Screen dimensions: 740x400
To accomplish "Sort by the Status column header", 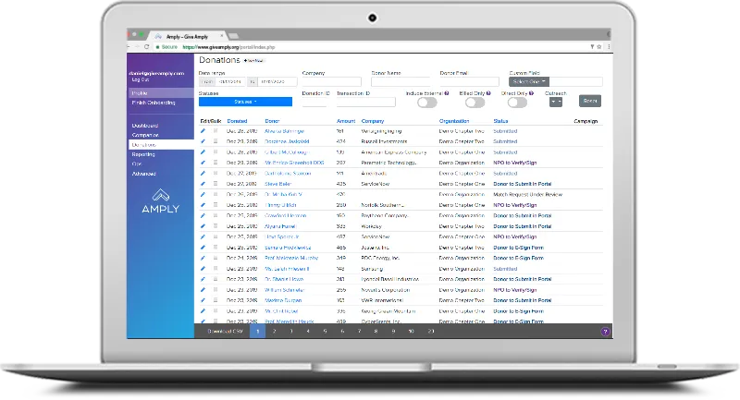I will tap(500, 121).
